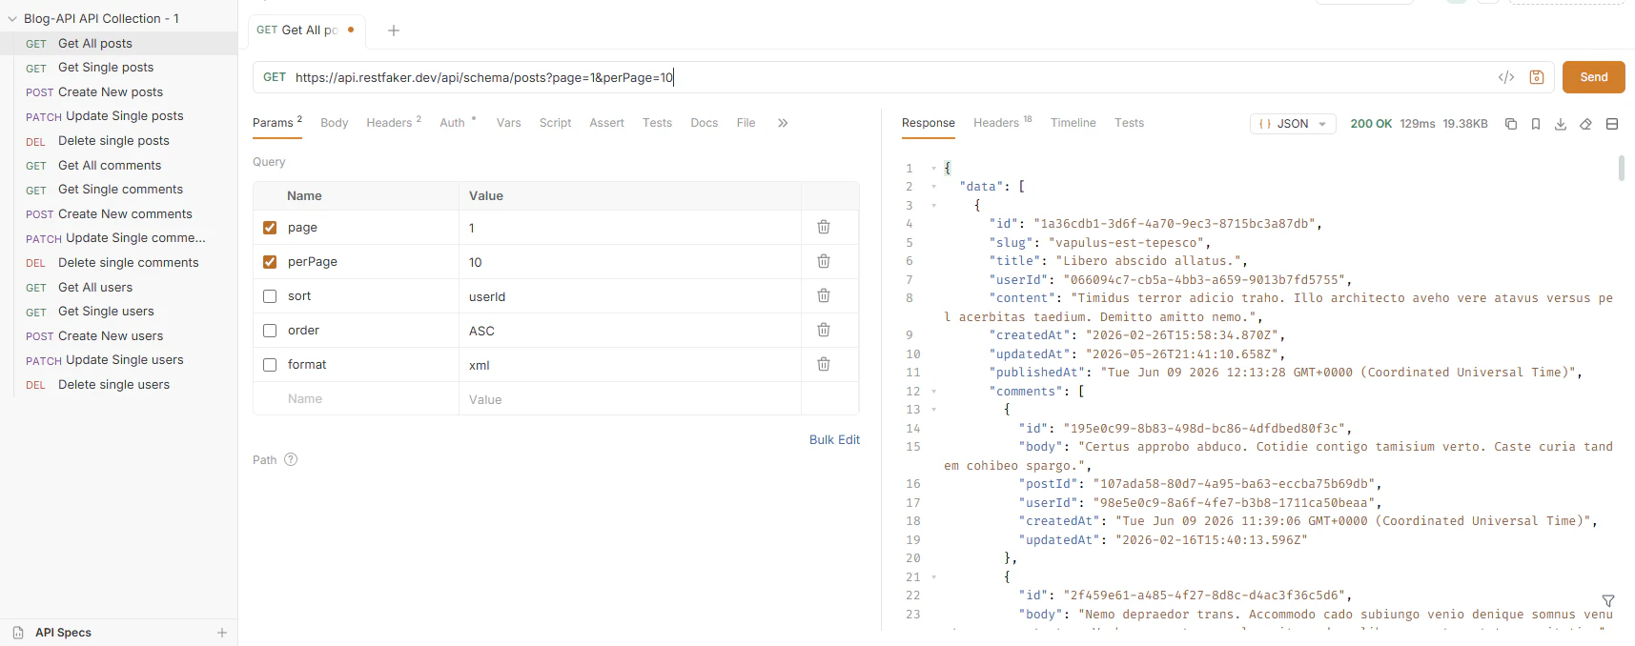This screenshot has height=646, width=1635.
Task: Delete the order query parameter row
Action: click(824, 330)
